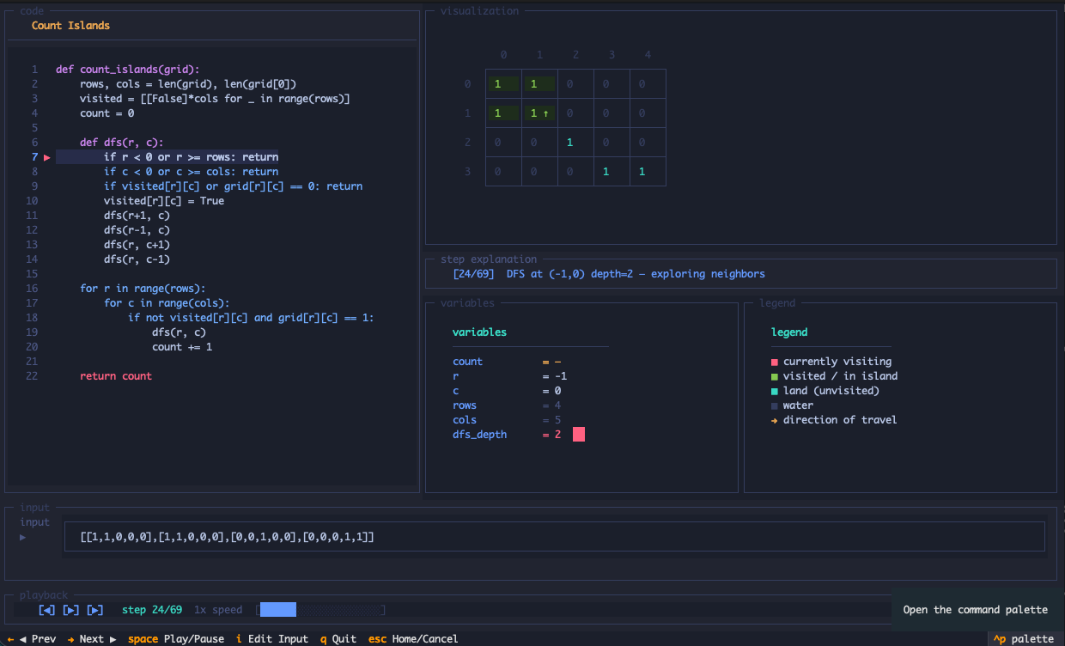Click the orange 'direction of travel' arrow icon

[775, 420]
